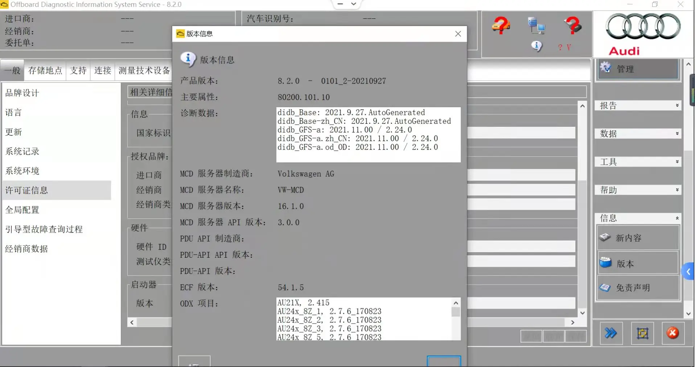The image size is (695, 367).
Task: Select 语言 in the left list
Action: coord(57,113)
